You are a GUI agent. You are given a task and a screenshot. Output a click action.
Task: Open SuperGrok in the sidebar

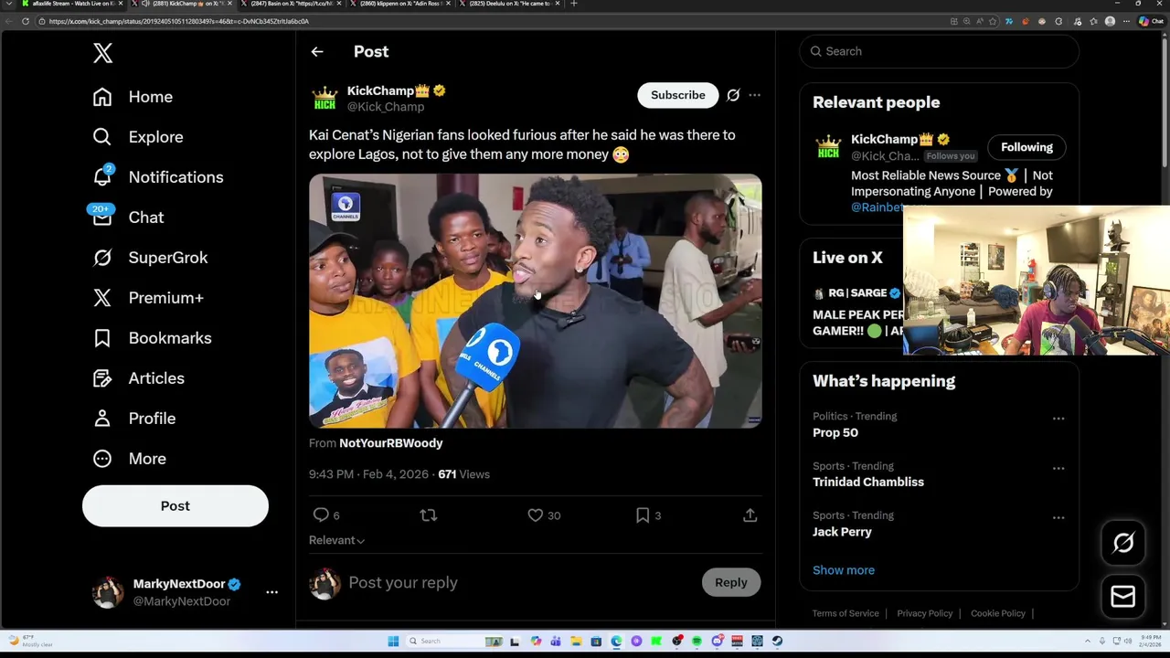tap(151, 258)
